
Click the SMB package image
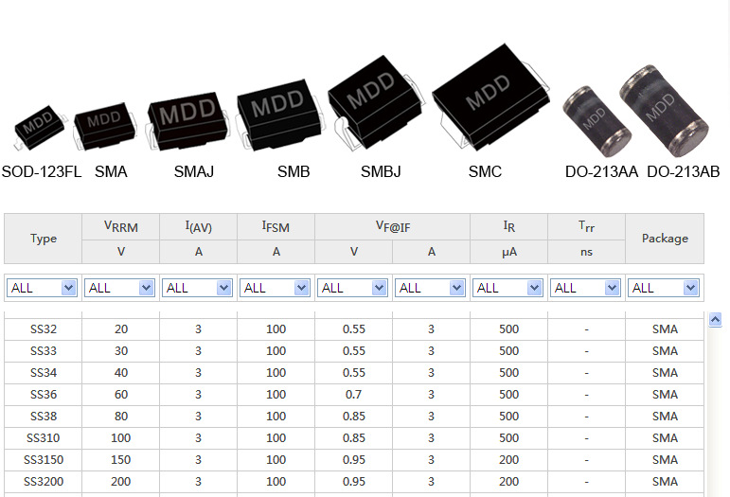coord(279,115)
